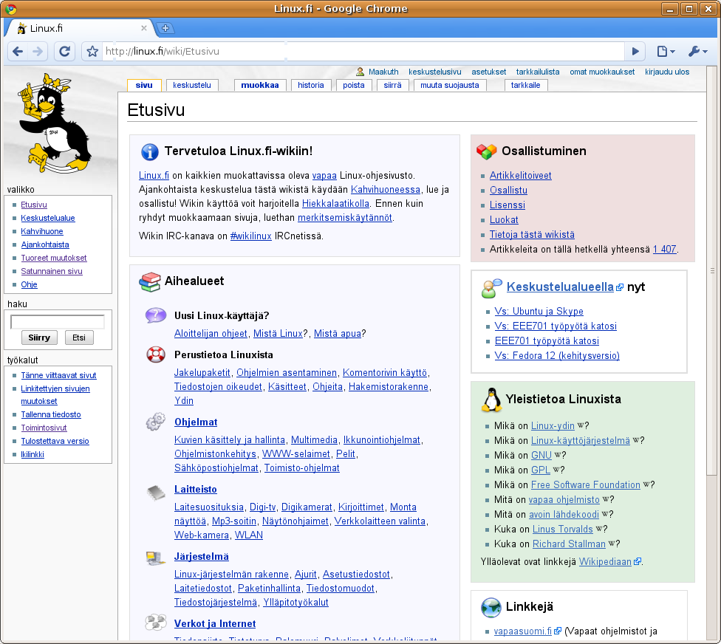The width and height of the screenshot is (721, 644).
Task: Click the Tux penguin icon beside Yleistietoa Linuxista
Action: point(491,400)
